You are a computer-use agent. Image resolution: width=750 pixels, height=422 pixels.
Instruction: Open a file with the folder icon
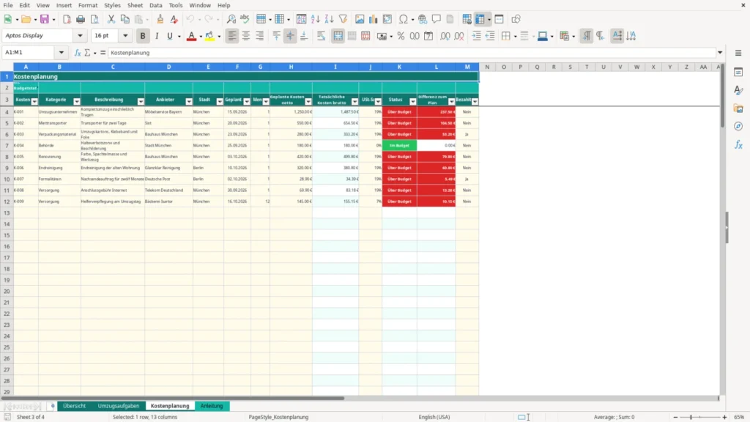click(x=26, y=19)
